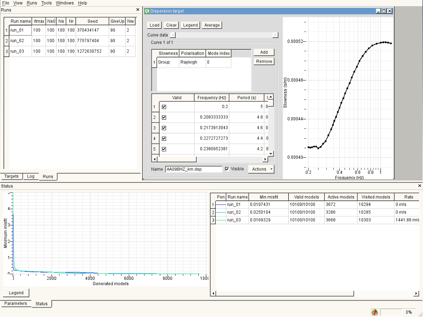Toggle the Valid checkbox in row 3
Image resolution: width=423 pixels, height=317 pixels.
coord(164,128)
